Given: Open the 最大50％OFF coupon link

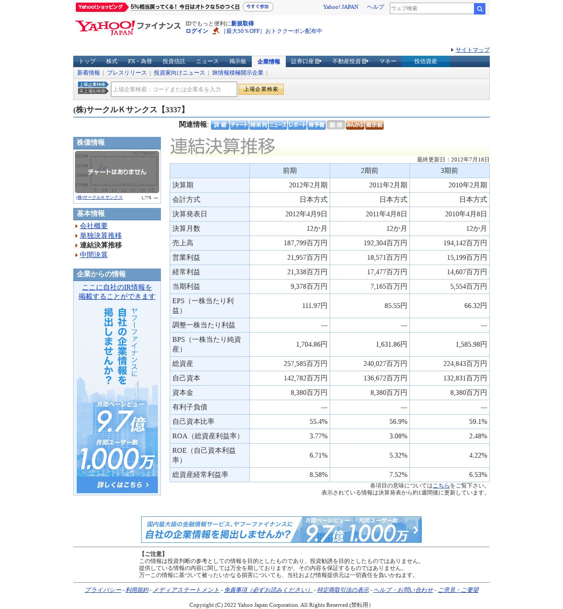Looking at the screenshot, I should (x=271, y=31).
